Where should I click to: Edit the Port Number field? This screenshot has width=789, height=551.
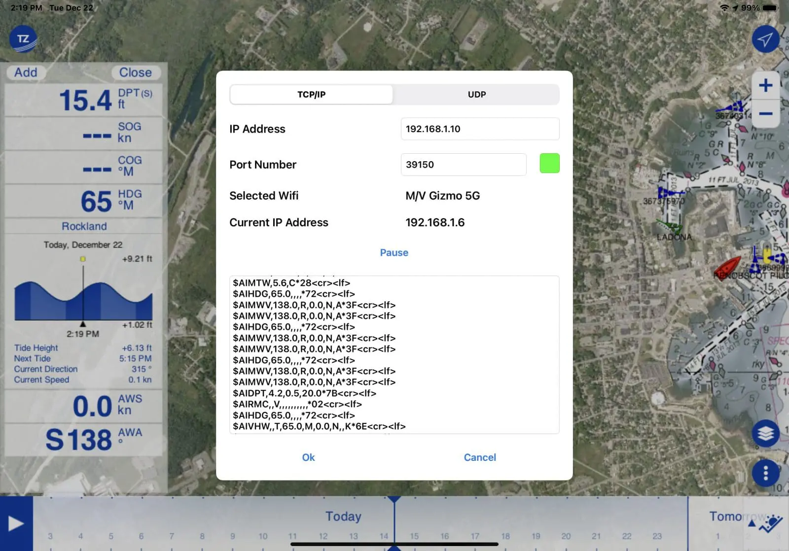(x=464, y=165)
